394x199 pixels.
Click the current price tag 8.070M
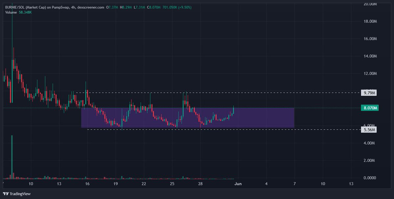pyautogui.click(x=369, y=108)
